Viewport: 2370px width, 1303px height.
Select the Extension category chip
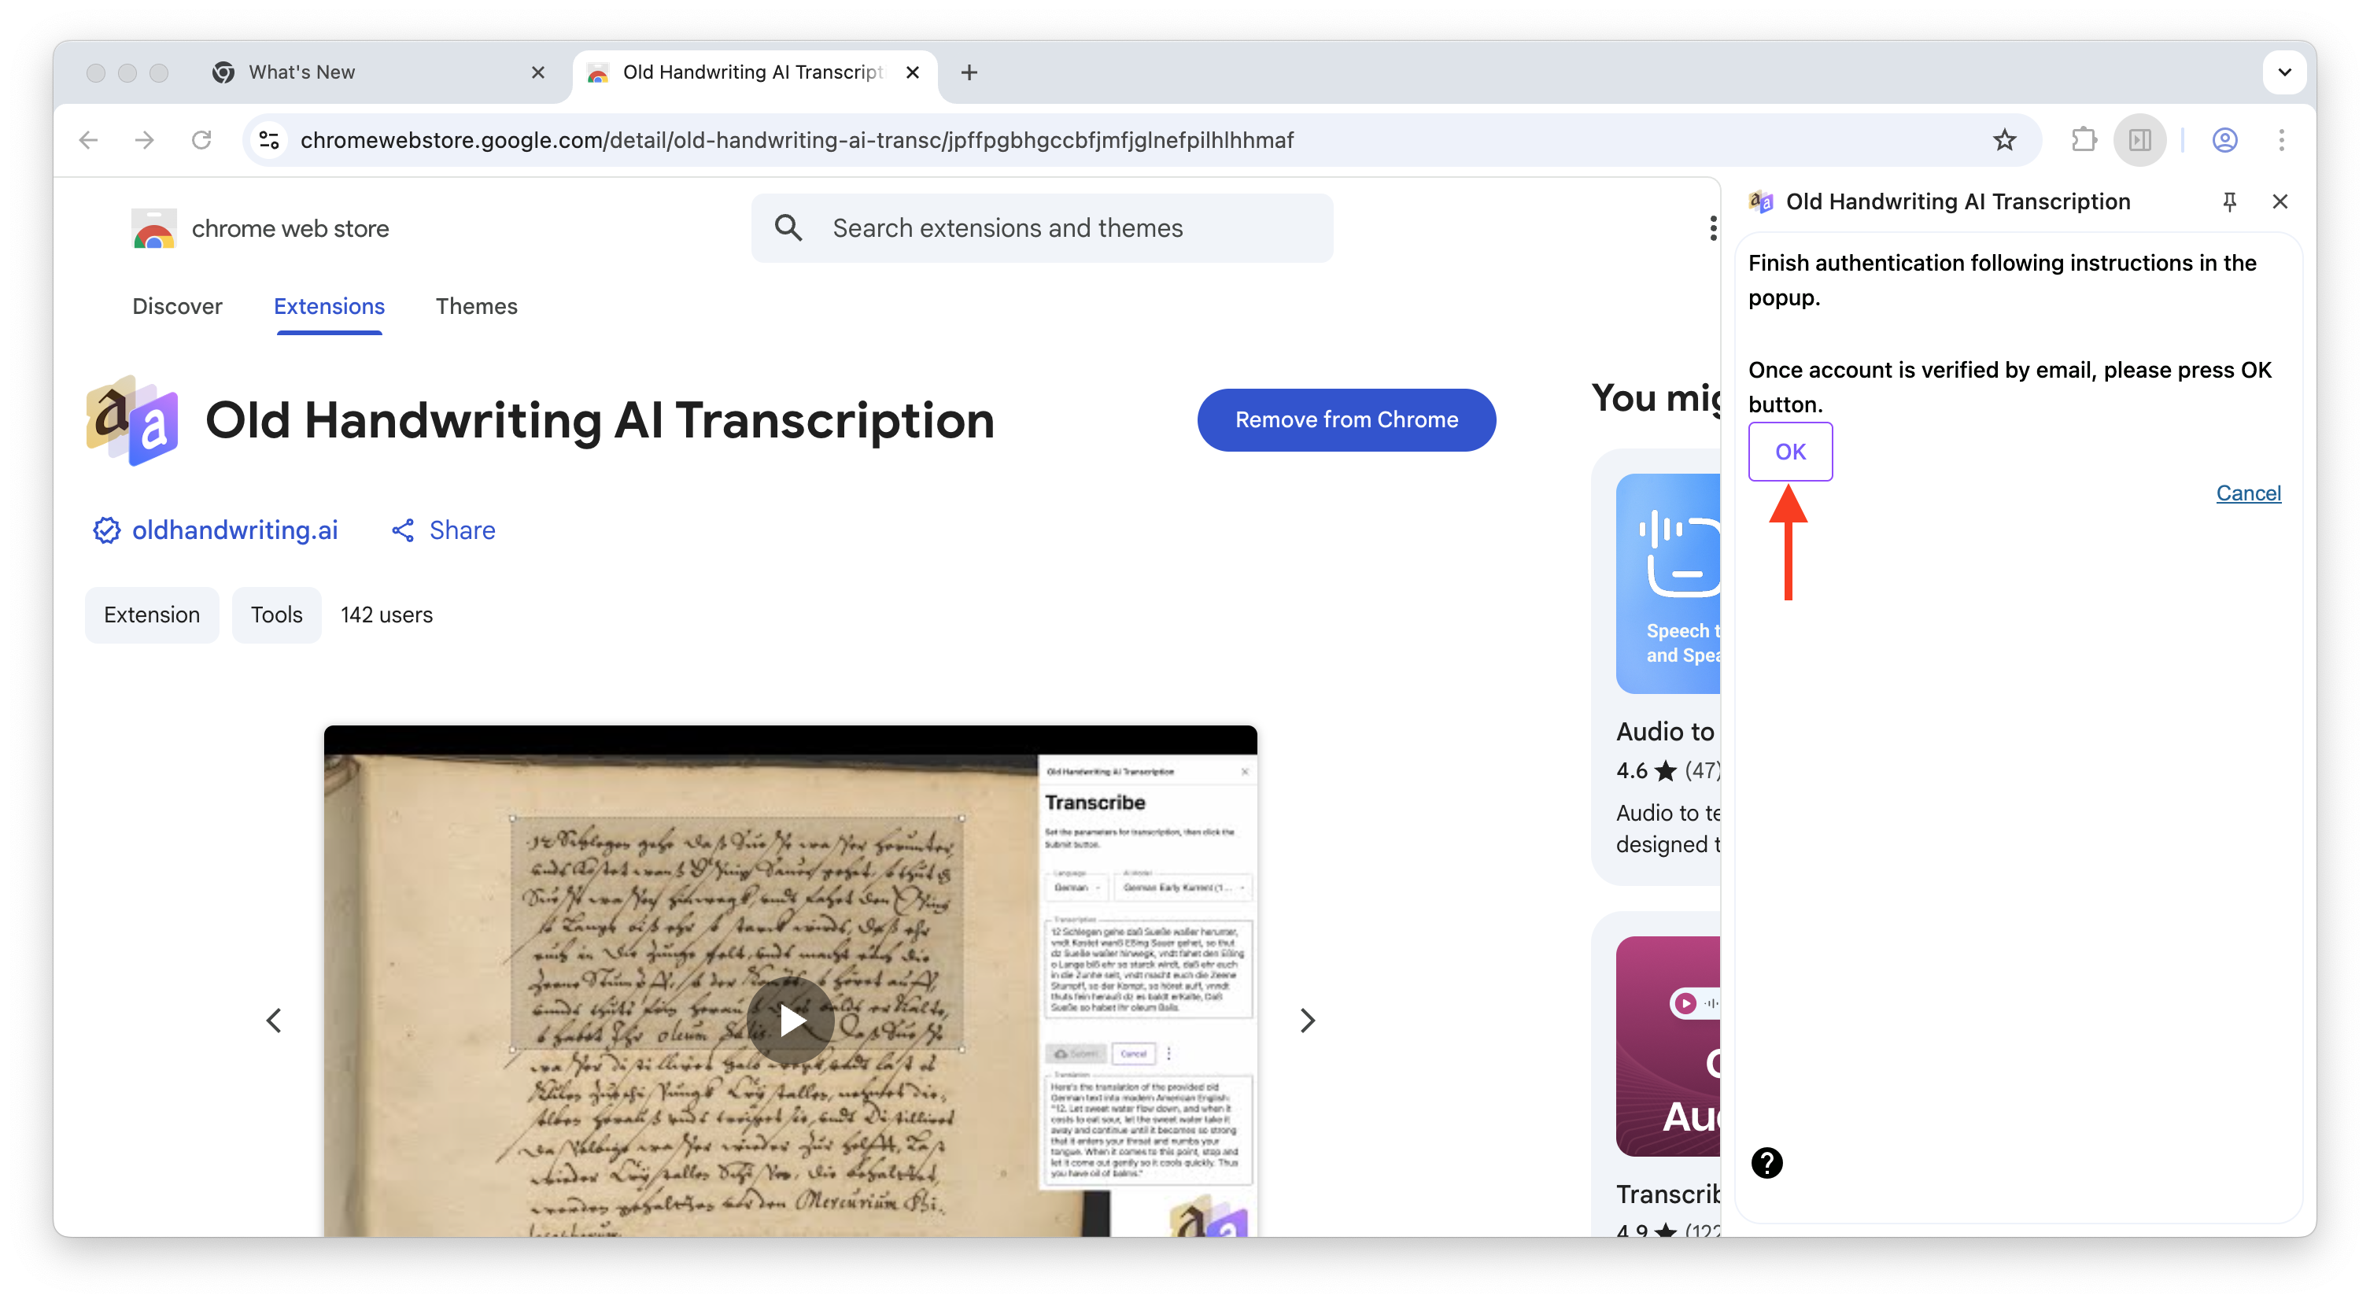pyautogui.click(x=152, y=614)
